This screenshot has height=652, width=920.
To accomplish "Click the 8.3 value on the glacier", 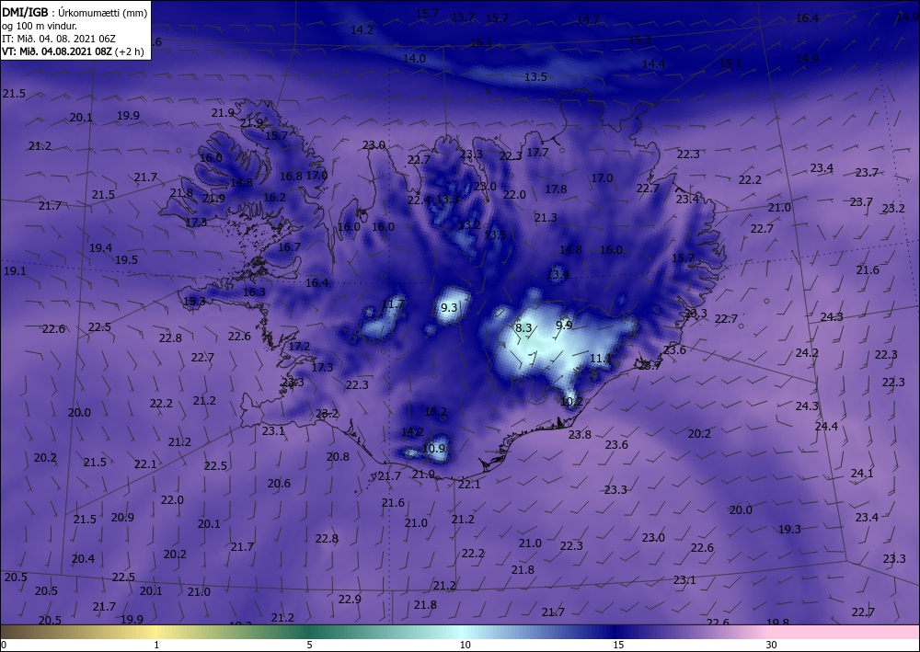I will point(523,327).
